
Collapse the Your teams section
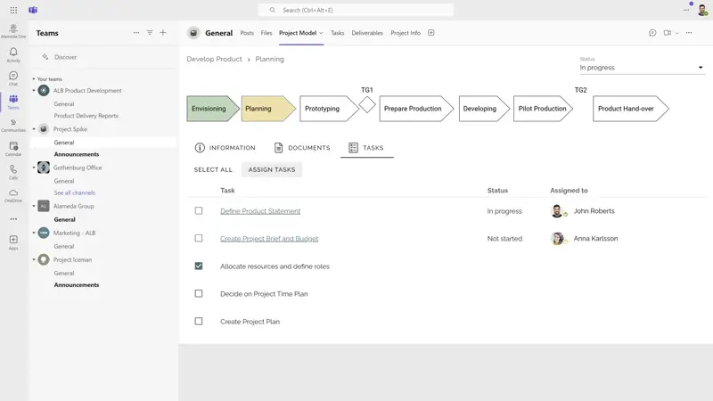pos(34,79)
